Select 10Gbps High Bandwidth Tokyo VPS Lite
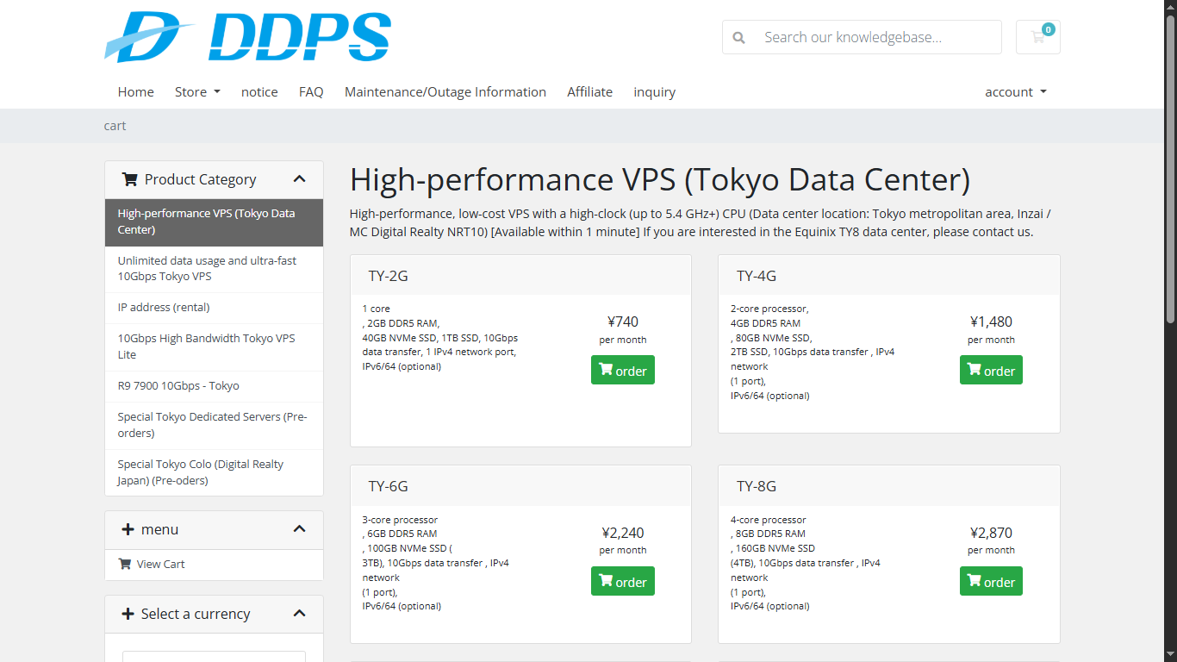 pos(214,347)
